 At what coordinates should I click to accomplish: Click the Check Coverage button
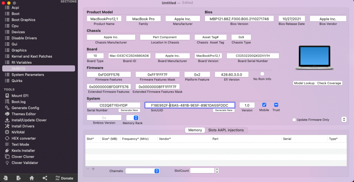(329, 83)
